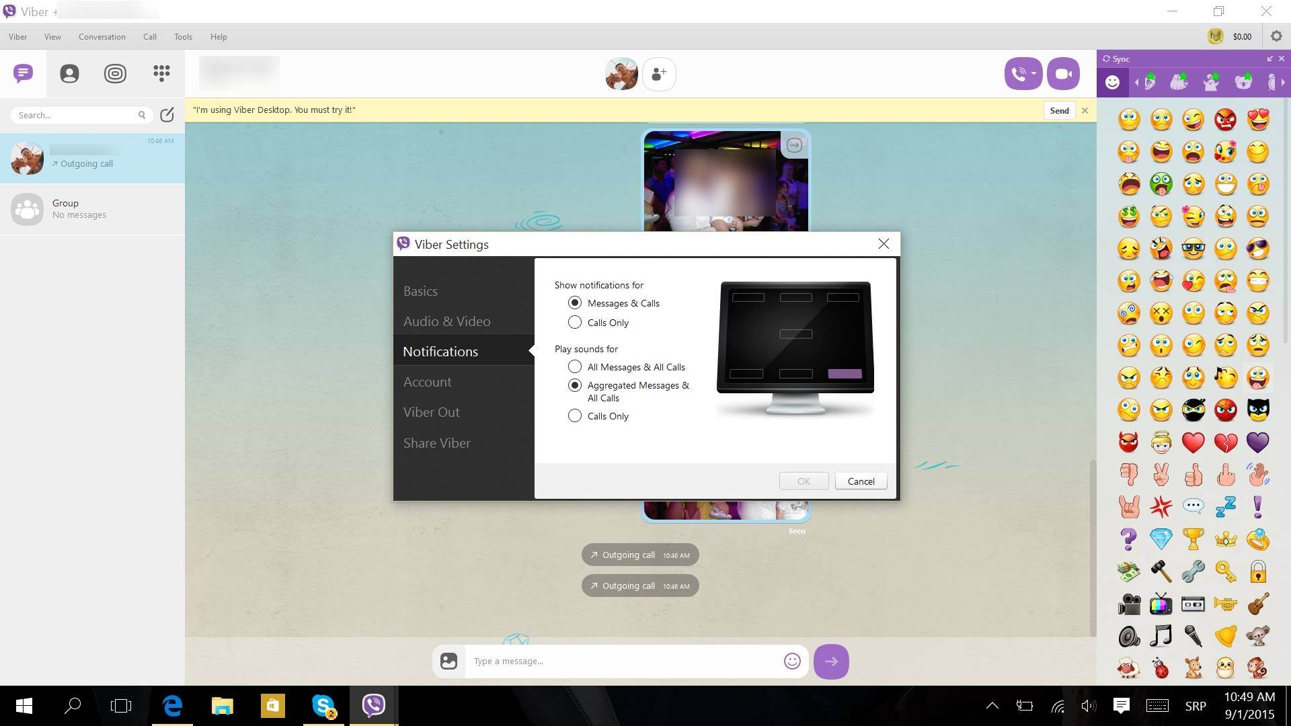The image size is (1291, 726).
Task: Open the Viber taskbar icon
Action: tap(373, 705)
